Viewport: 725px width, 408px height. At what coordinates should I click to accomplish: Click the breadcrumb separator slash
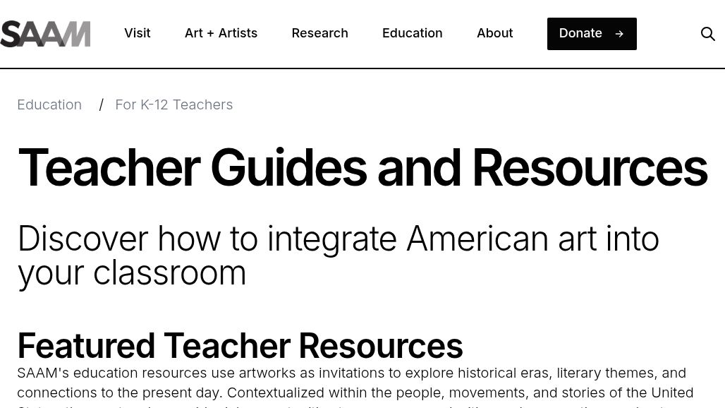101,104
